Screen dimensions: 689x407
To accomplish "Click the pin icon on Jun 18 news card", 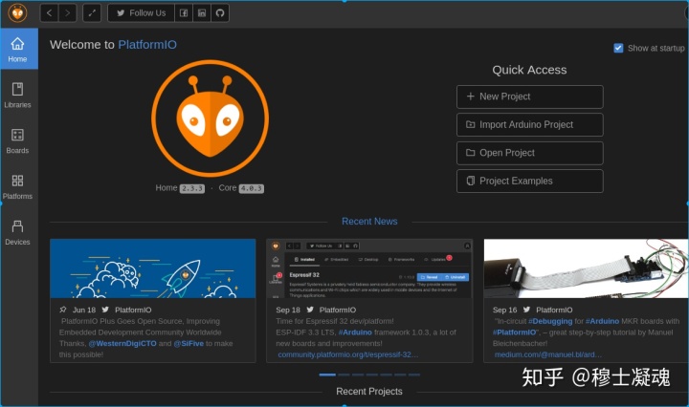I will [63, 310].
